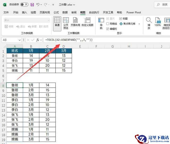Select cell B3 with value 19

point(31,61)
